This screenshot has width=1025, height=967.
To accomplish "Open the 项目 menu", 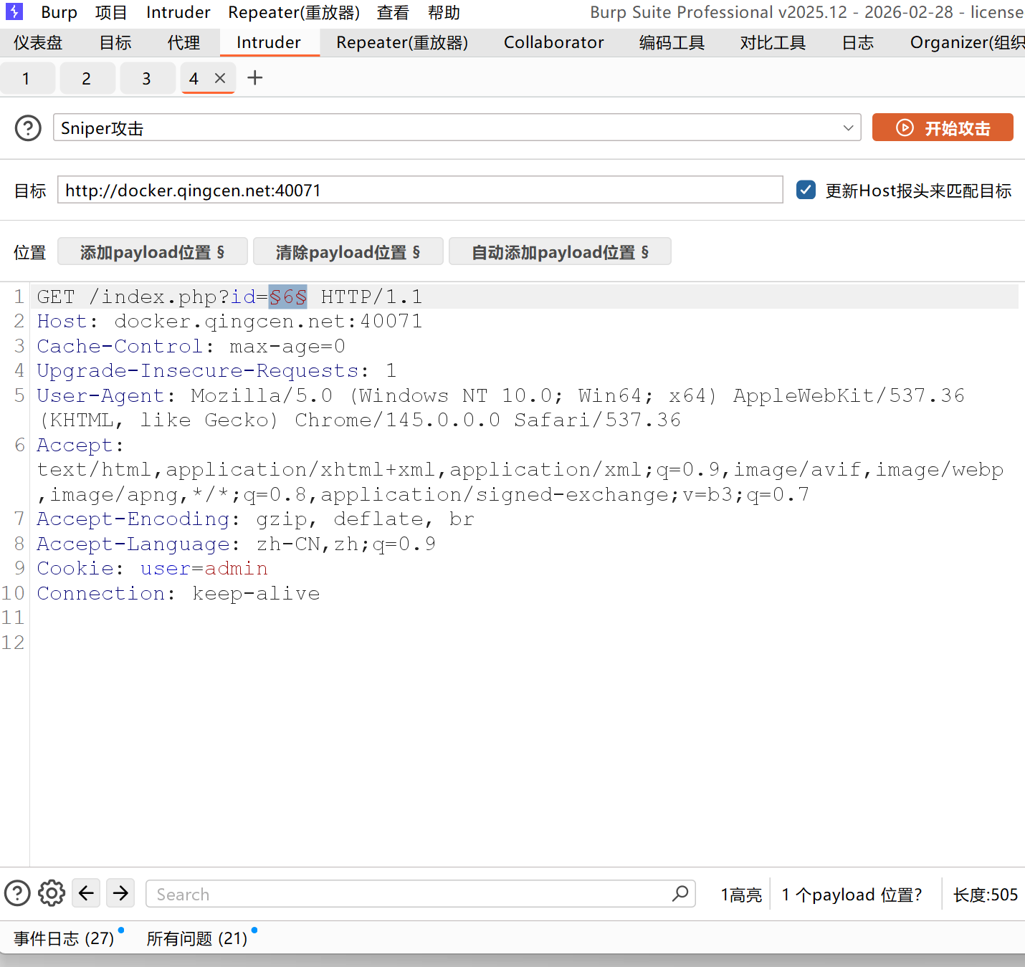I will pos(111,12).
